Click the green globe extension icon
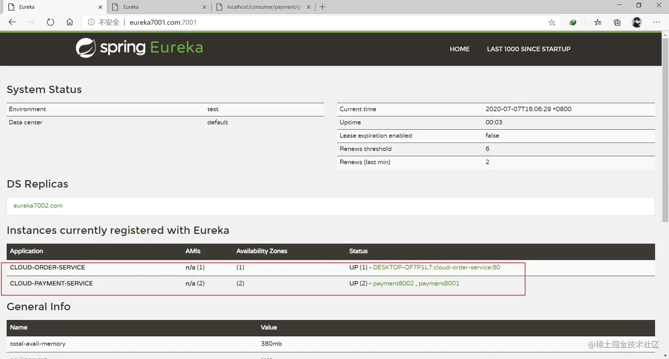Viewport: 669px width, 359px height. click(573, 23)
